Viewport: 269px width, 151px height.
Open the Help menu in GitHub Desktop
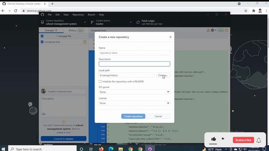[x=101, y=15]
